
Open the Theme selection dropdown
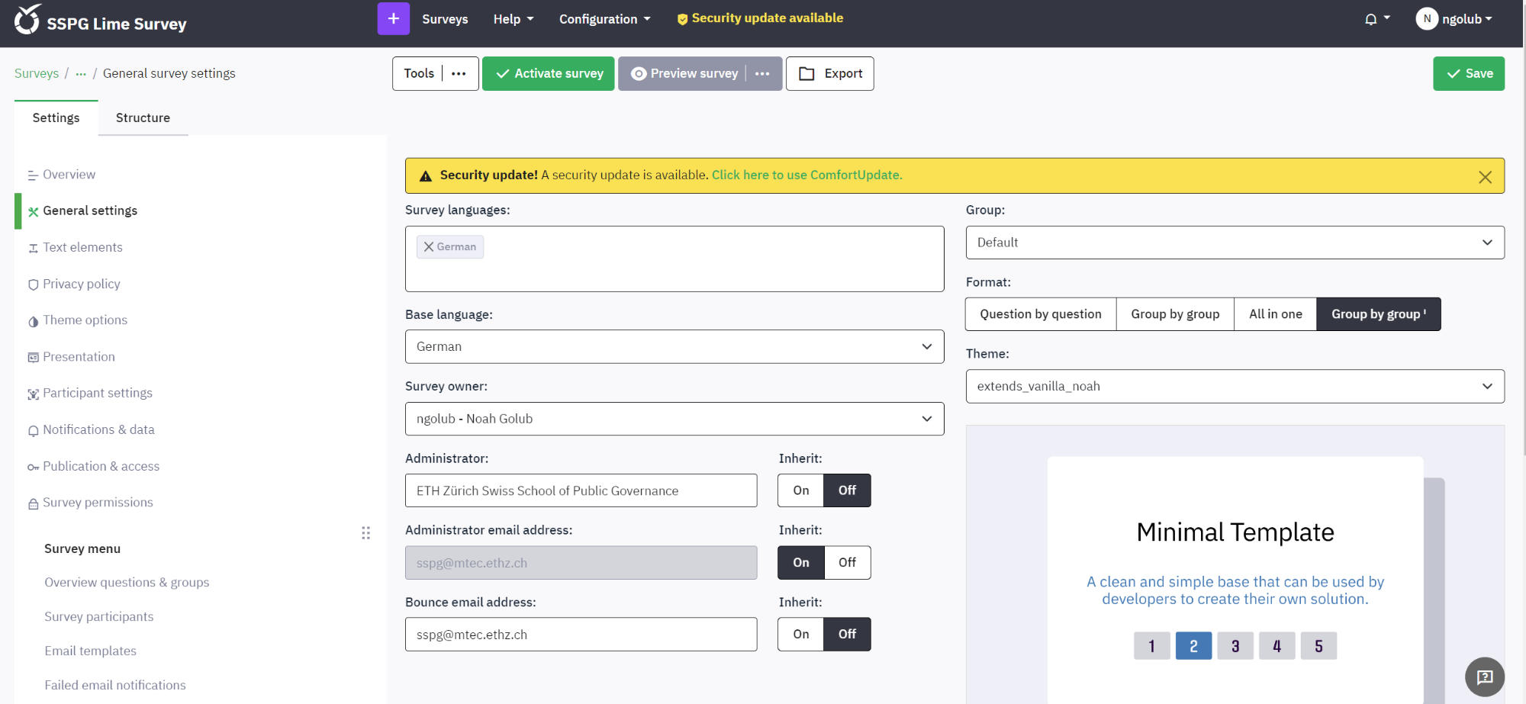[x=1235, y=387]
